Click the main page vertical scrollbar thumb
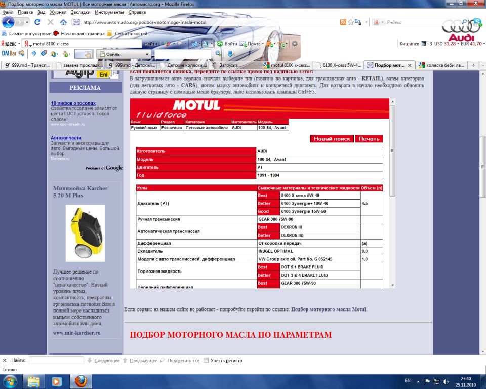Image resolution: width=486 pixels, height=389 pixels. pyautogui.click(x=482, y=166)
